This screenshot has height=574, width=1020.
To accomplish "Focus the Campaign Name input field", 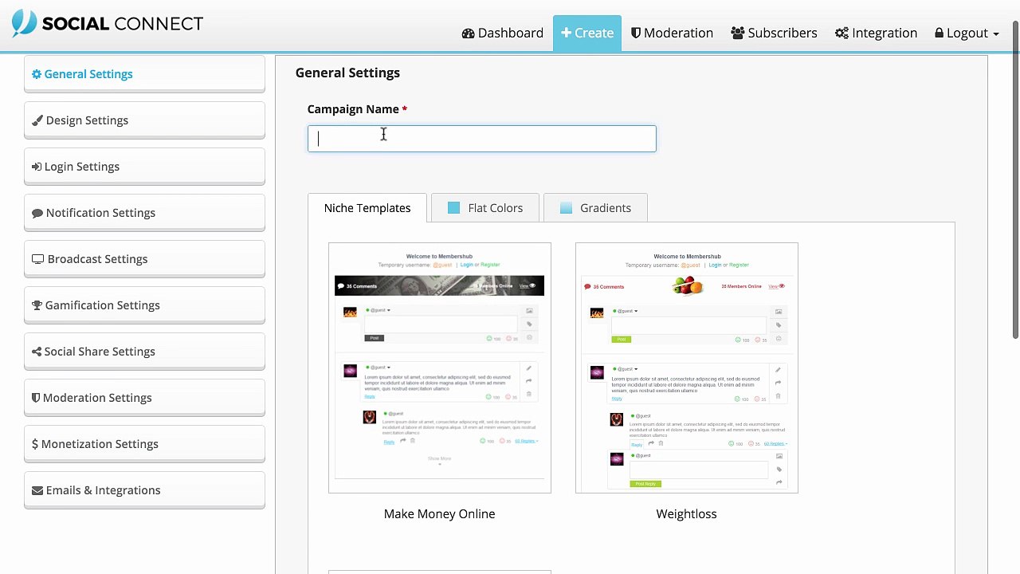I will (482, 139).
